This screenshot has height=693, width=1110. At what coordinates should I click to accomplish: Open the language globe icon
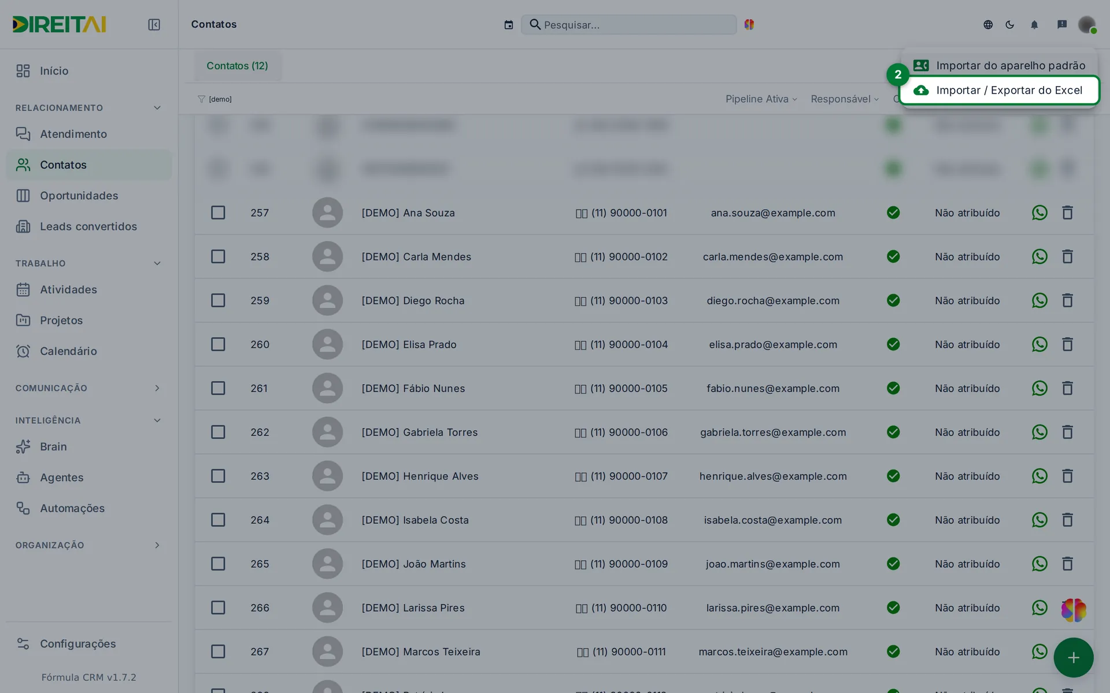pos(988,24)
